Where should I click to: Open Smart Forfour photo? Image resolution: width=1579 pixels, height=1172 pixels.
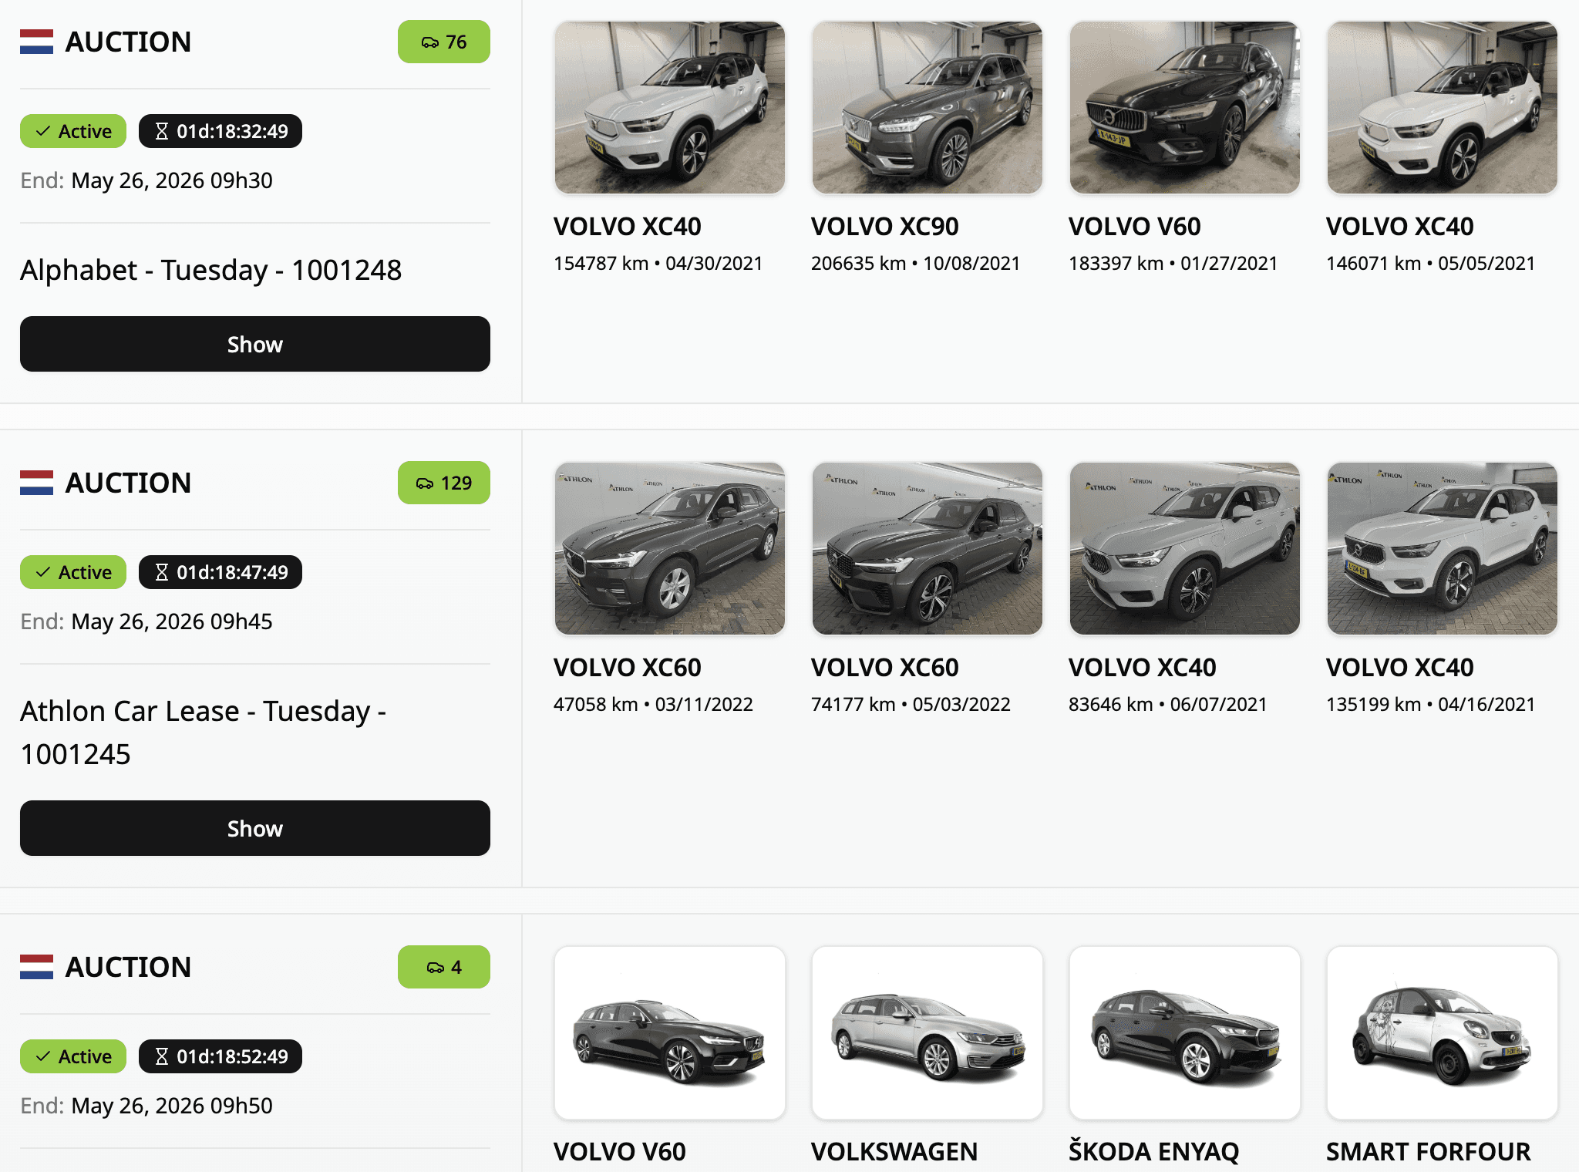1443,1032
